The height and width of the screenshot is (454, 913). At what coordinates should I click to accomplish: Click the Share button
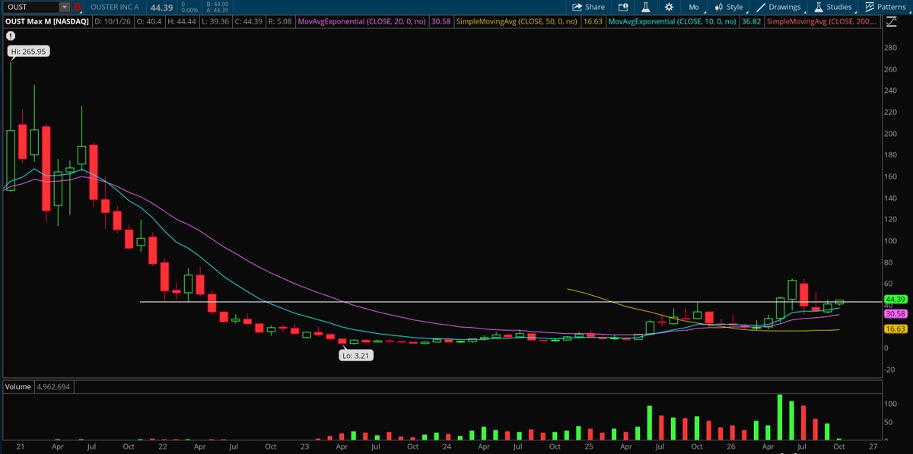click(588, 7)
